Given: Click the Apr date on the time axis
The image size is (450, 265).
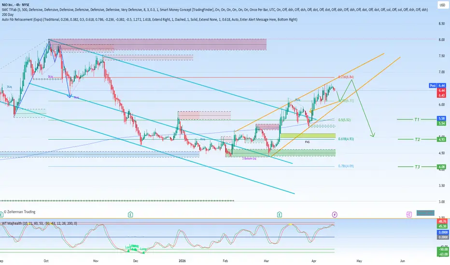Looking at the screenshot, I should 314,261.
